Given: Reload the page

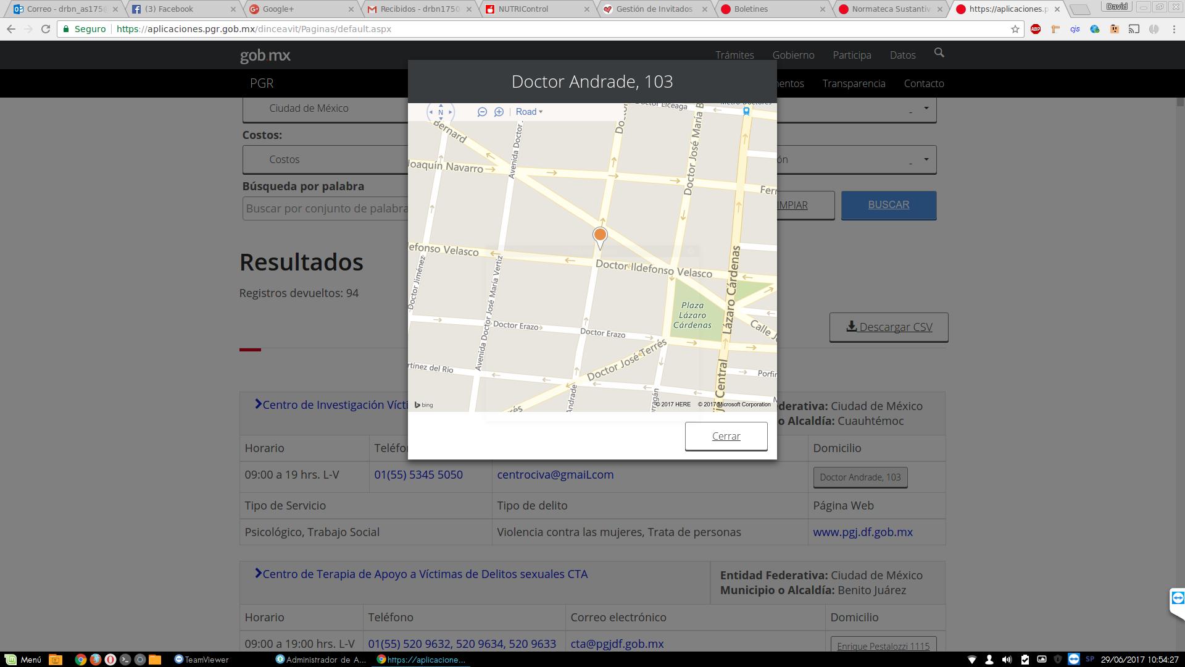Looking at the screenshot, I should [x=46, y=29].
